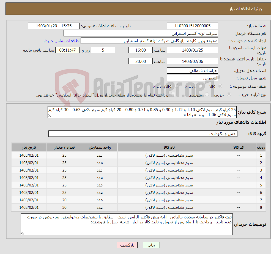Select the کالا/خدمت radio button
The width and height of the screenshot is (271, 254).
(176, 86)
